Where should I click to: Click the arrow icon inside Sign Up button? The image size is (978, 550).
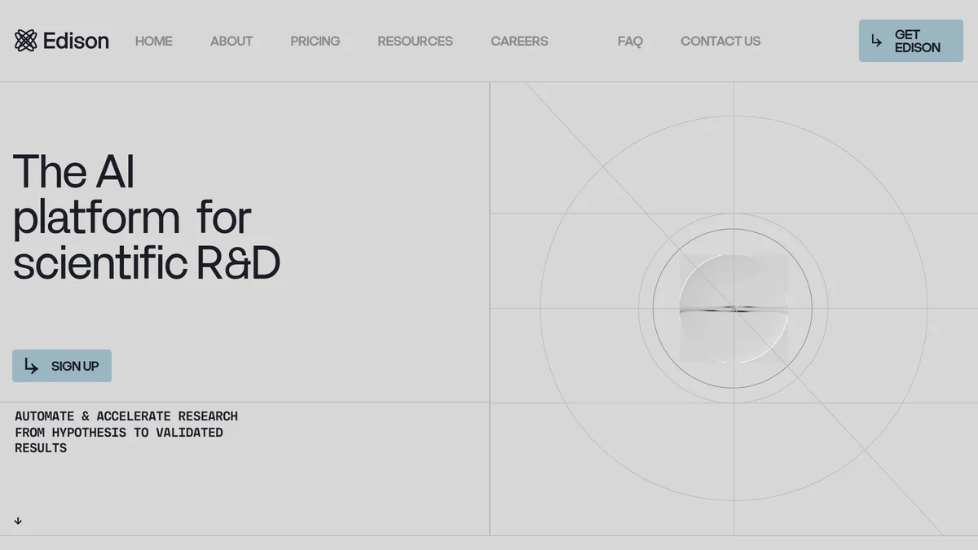(x=32, y=366)
